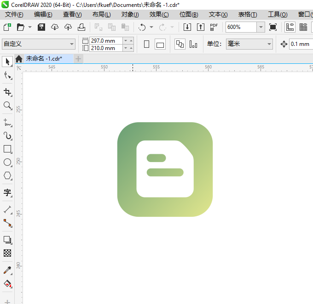
Task: Click the full-screen preview icon
Action: [273, 27]
